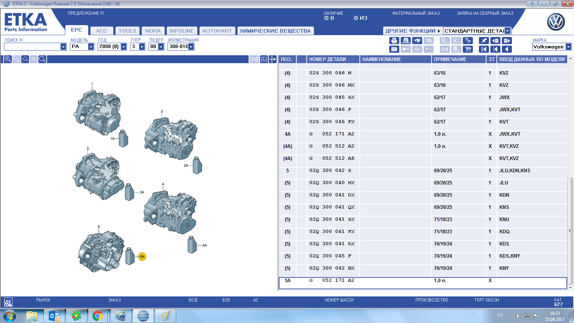
Task: Expand ДРУГИЕ ФУНКЦИИ menu
Action: 412,31
